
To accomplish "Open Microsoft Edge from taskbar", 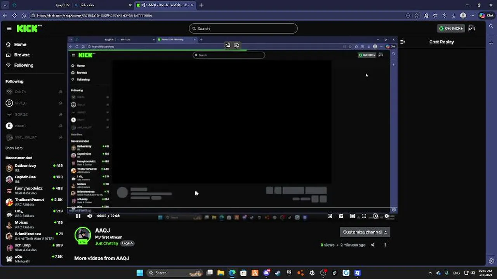I will (x=232, y=273).
